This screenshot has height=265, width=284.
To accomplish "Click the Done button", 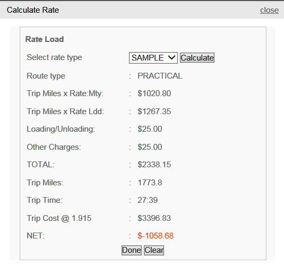I will pos(132,250).
